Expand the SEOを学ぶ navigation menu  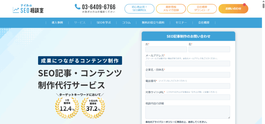(104, 23)
